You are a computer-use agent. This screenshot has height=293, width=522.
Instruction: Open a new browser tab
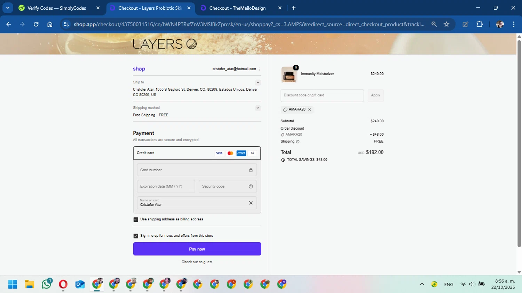(294, 8)
